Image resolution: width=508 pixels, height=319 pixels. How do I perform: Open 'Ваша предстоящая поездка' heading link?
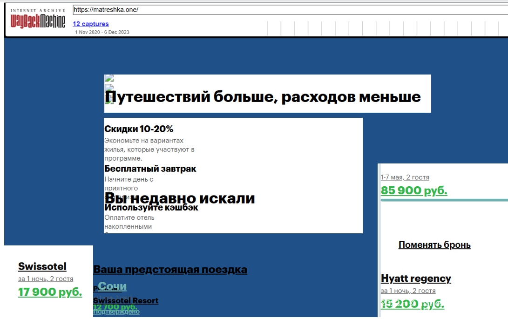[170, 270]
